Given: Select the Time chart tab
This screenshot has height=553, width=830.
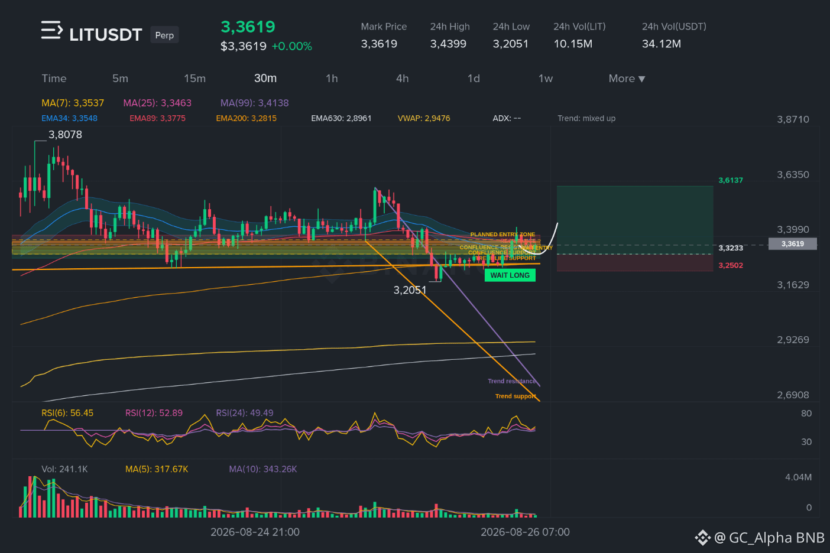Looking at the screenshot, I should click(54, 79).
